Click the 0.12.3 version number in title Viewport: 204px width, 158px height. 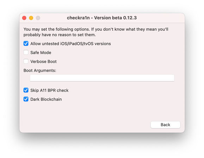[130, 18]
